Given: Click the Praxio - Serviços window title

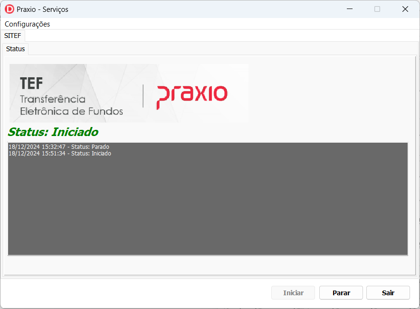Looking at the screenshot, I should [x=42, y=9].
